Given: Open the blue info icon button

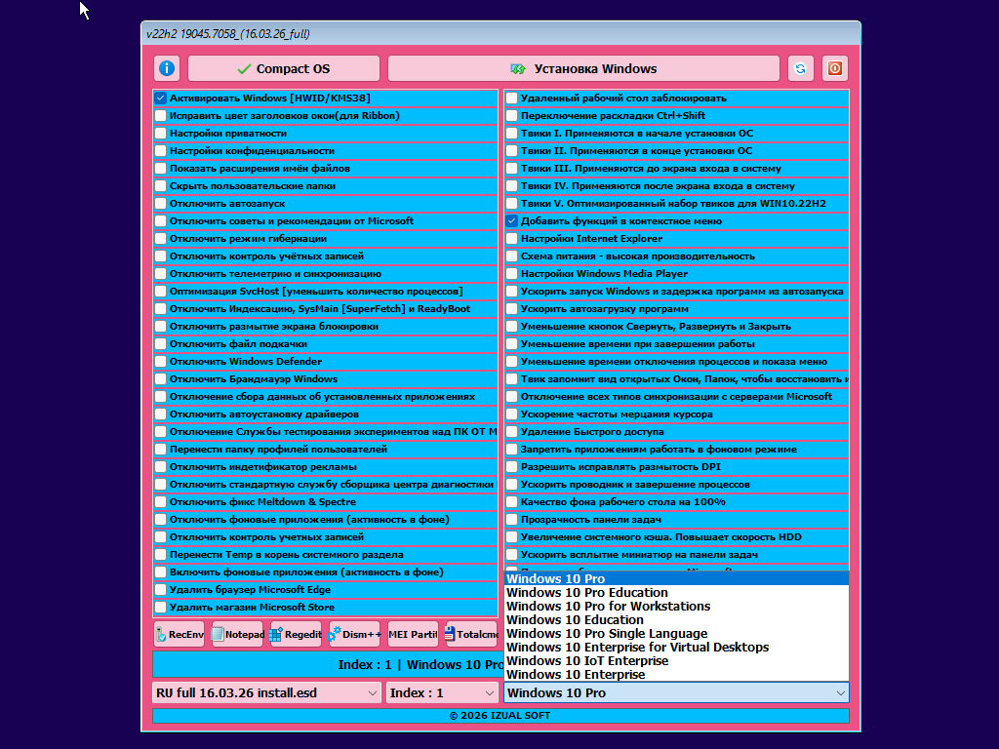Looking at the screenshot, I should [x=167, y=68].
